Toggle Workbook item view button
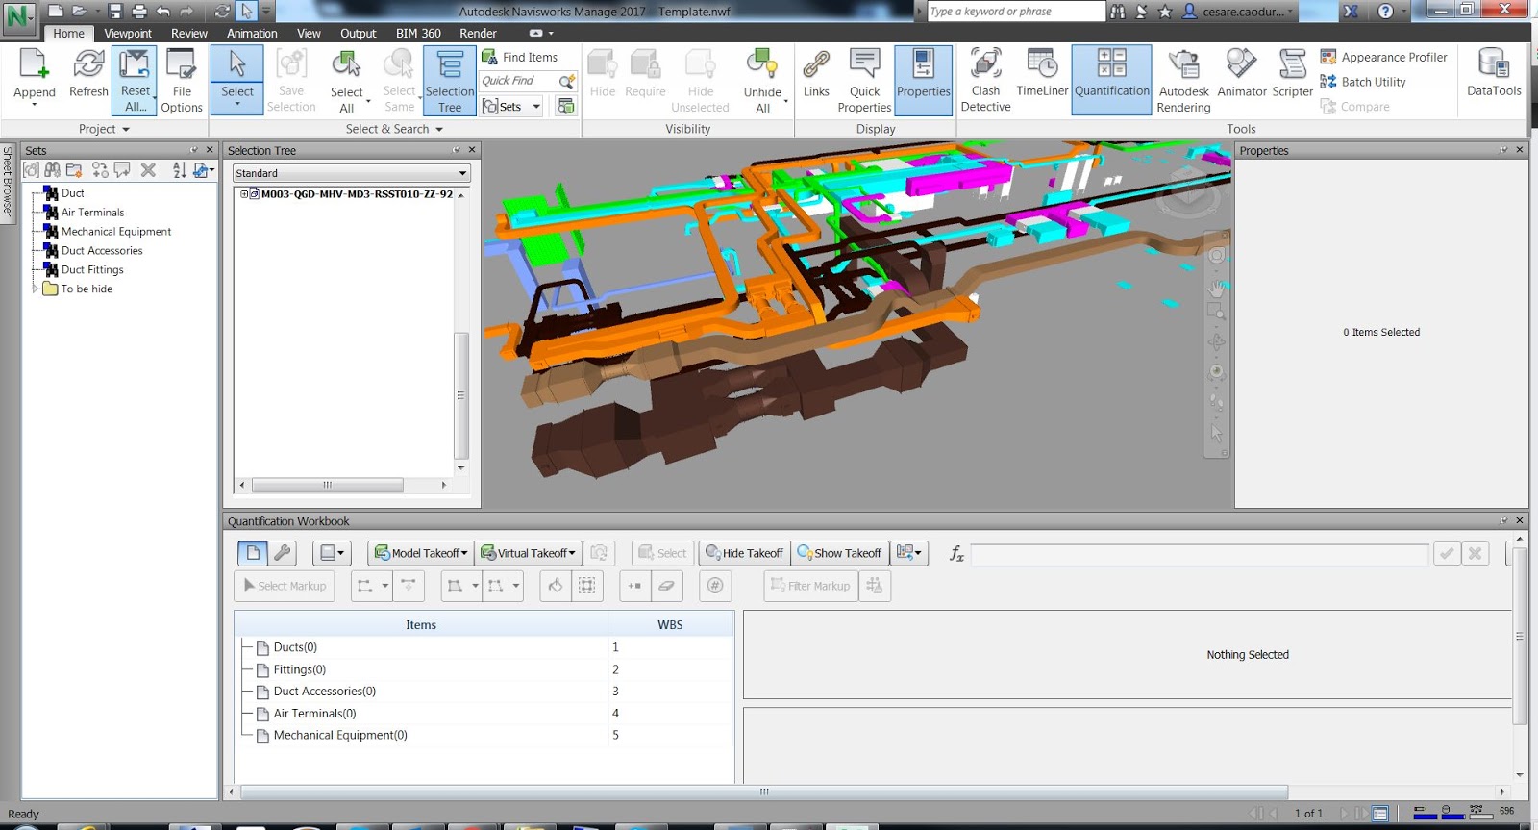 click(x=253, y=553)
